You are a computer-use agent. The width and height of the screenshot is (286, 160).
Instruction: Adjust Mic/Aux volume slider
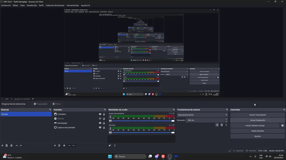[143, 132]
